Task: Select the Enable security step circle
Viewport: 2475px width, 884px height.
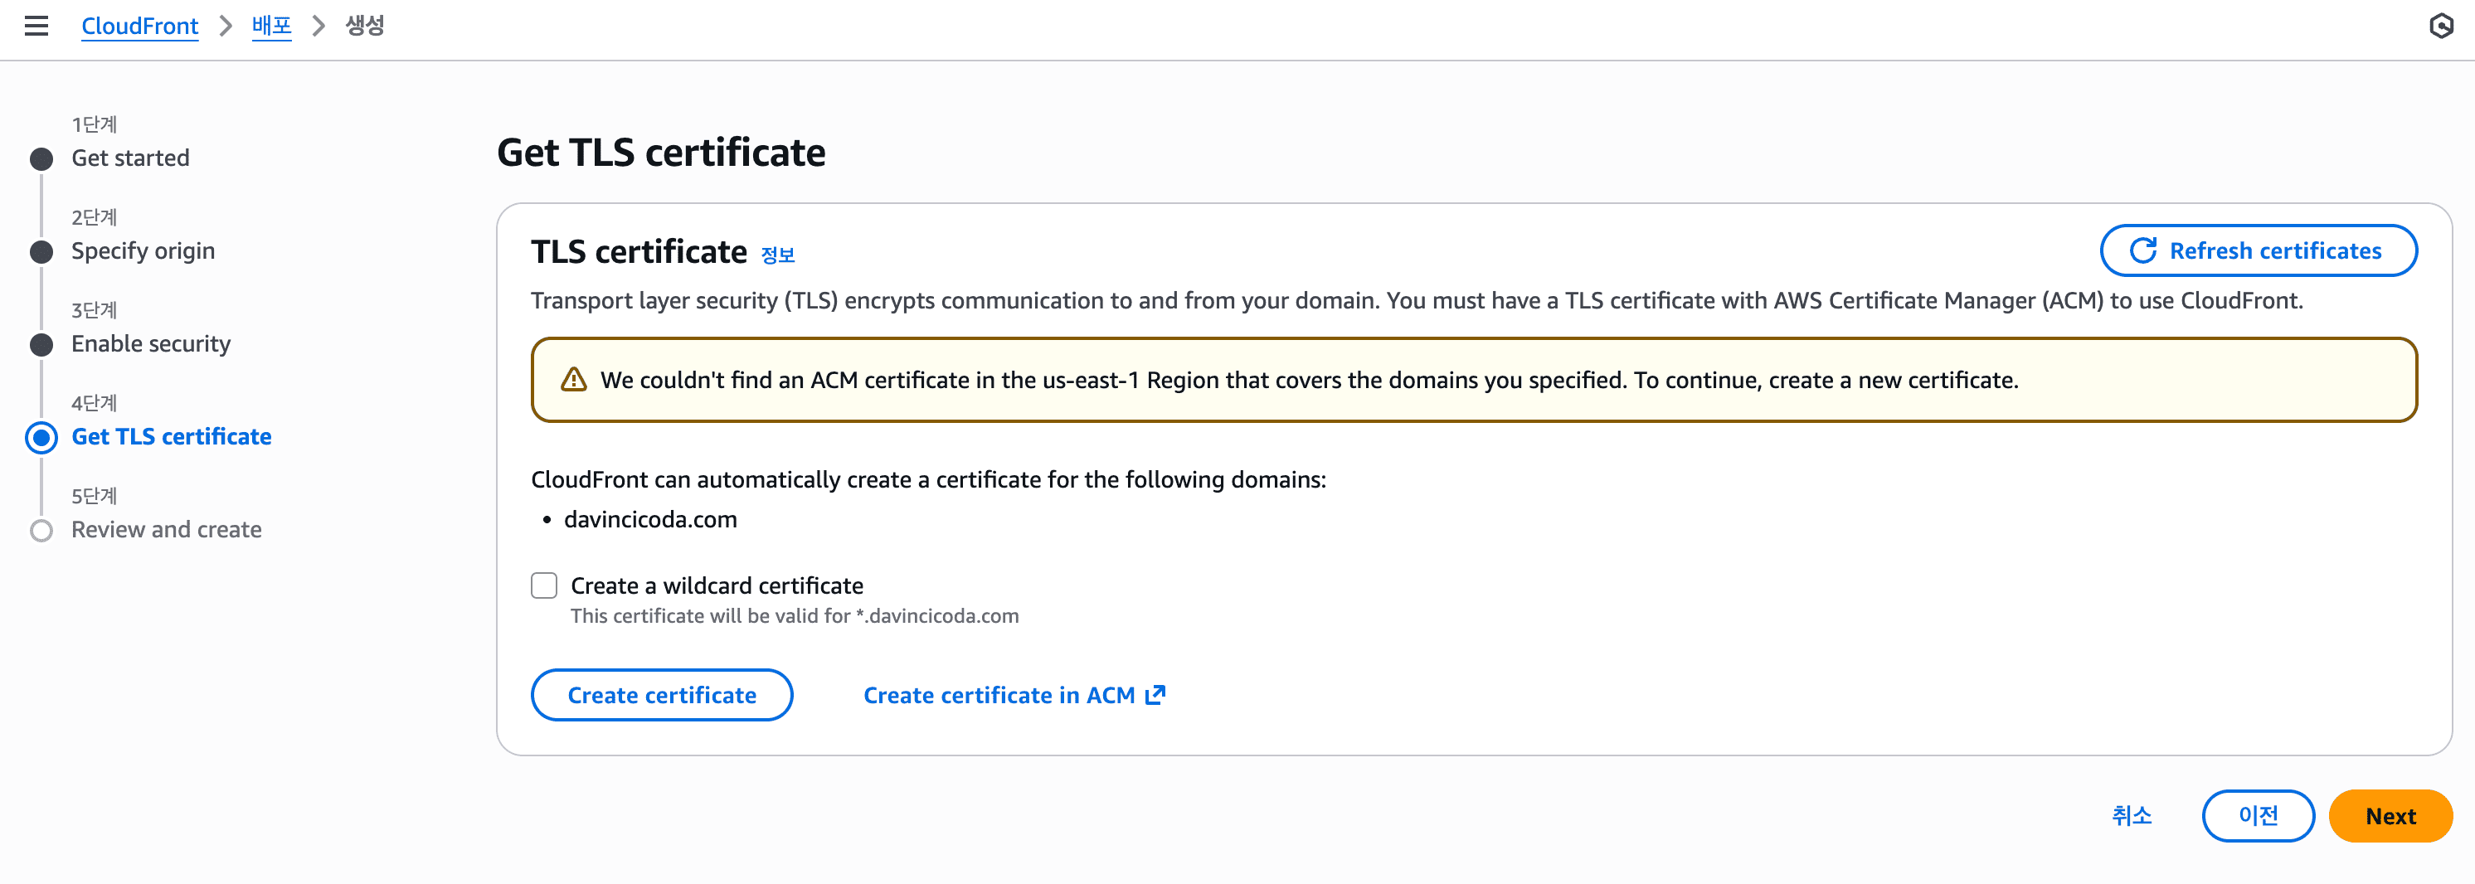Action: (41, 345)
